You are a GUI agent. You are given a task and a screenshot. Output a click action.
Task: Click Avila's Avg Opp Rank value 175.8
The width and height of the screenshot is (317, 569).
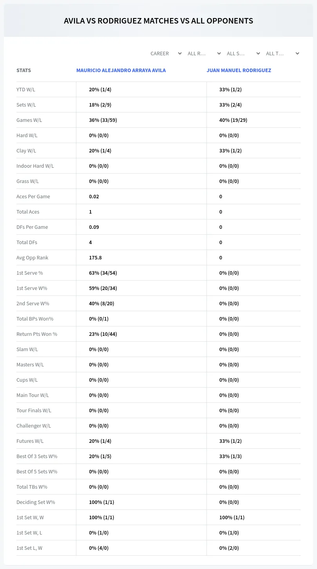tap(95, 257)
